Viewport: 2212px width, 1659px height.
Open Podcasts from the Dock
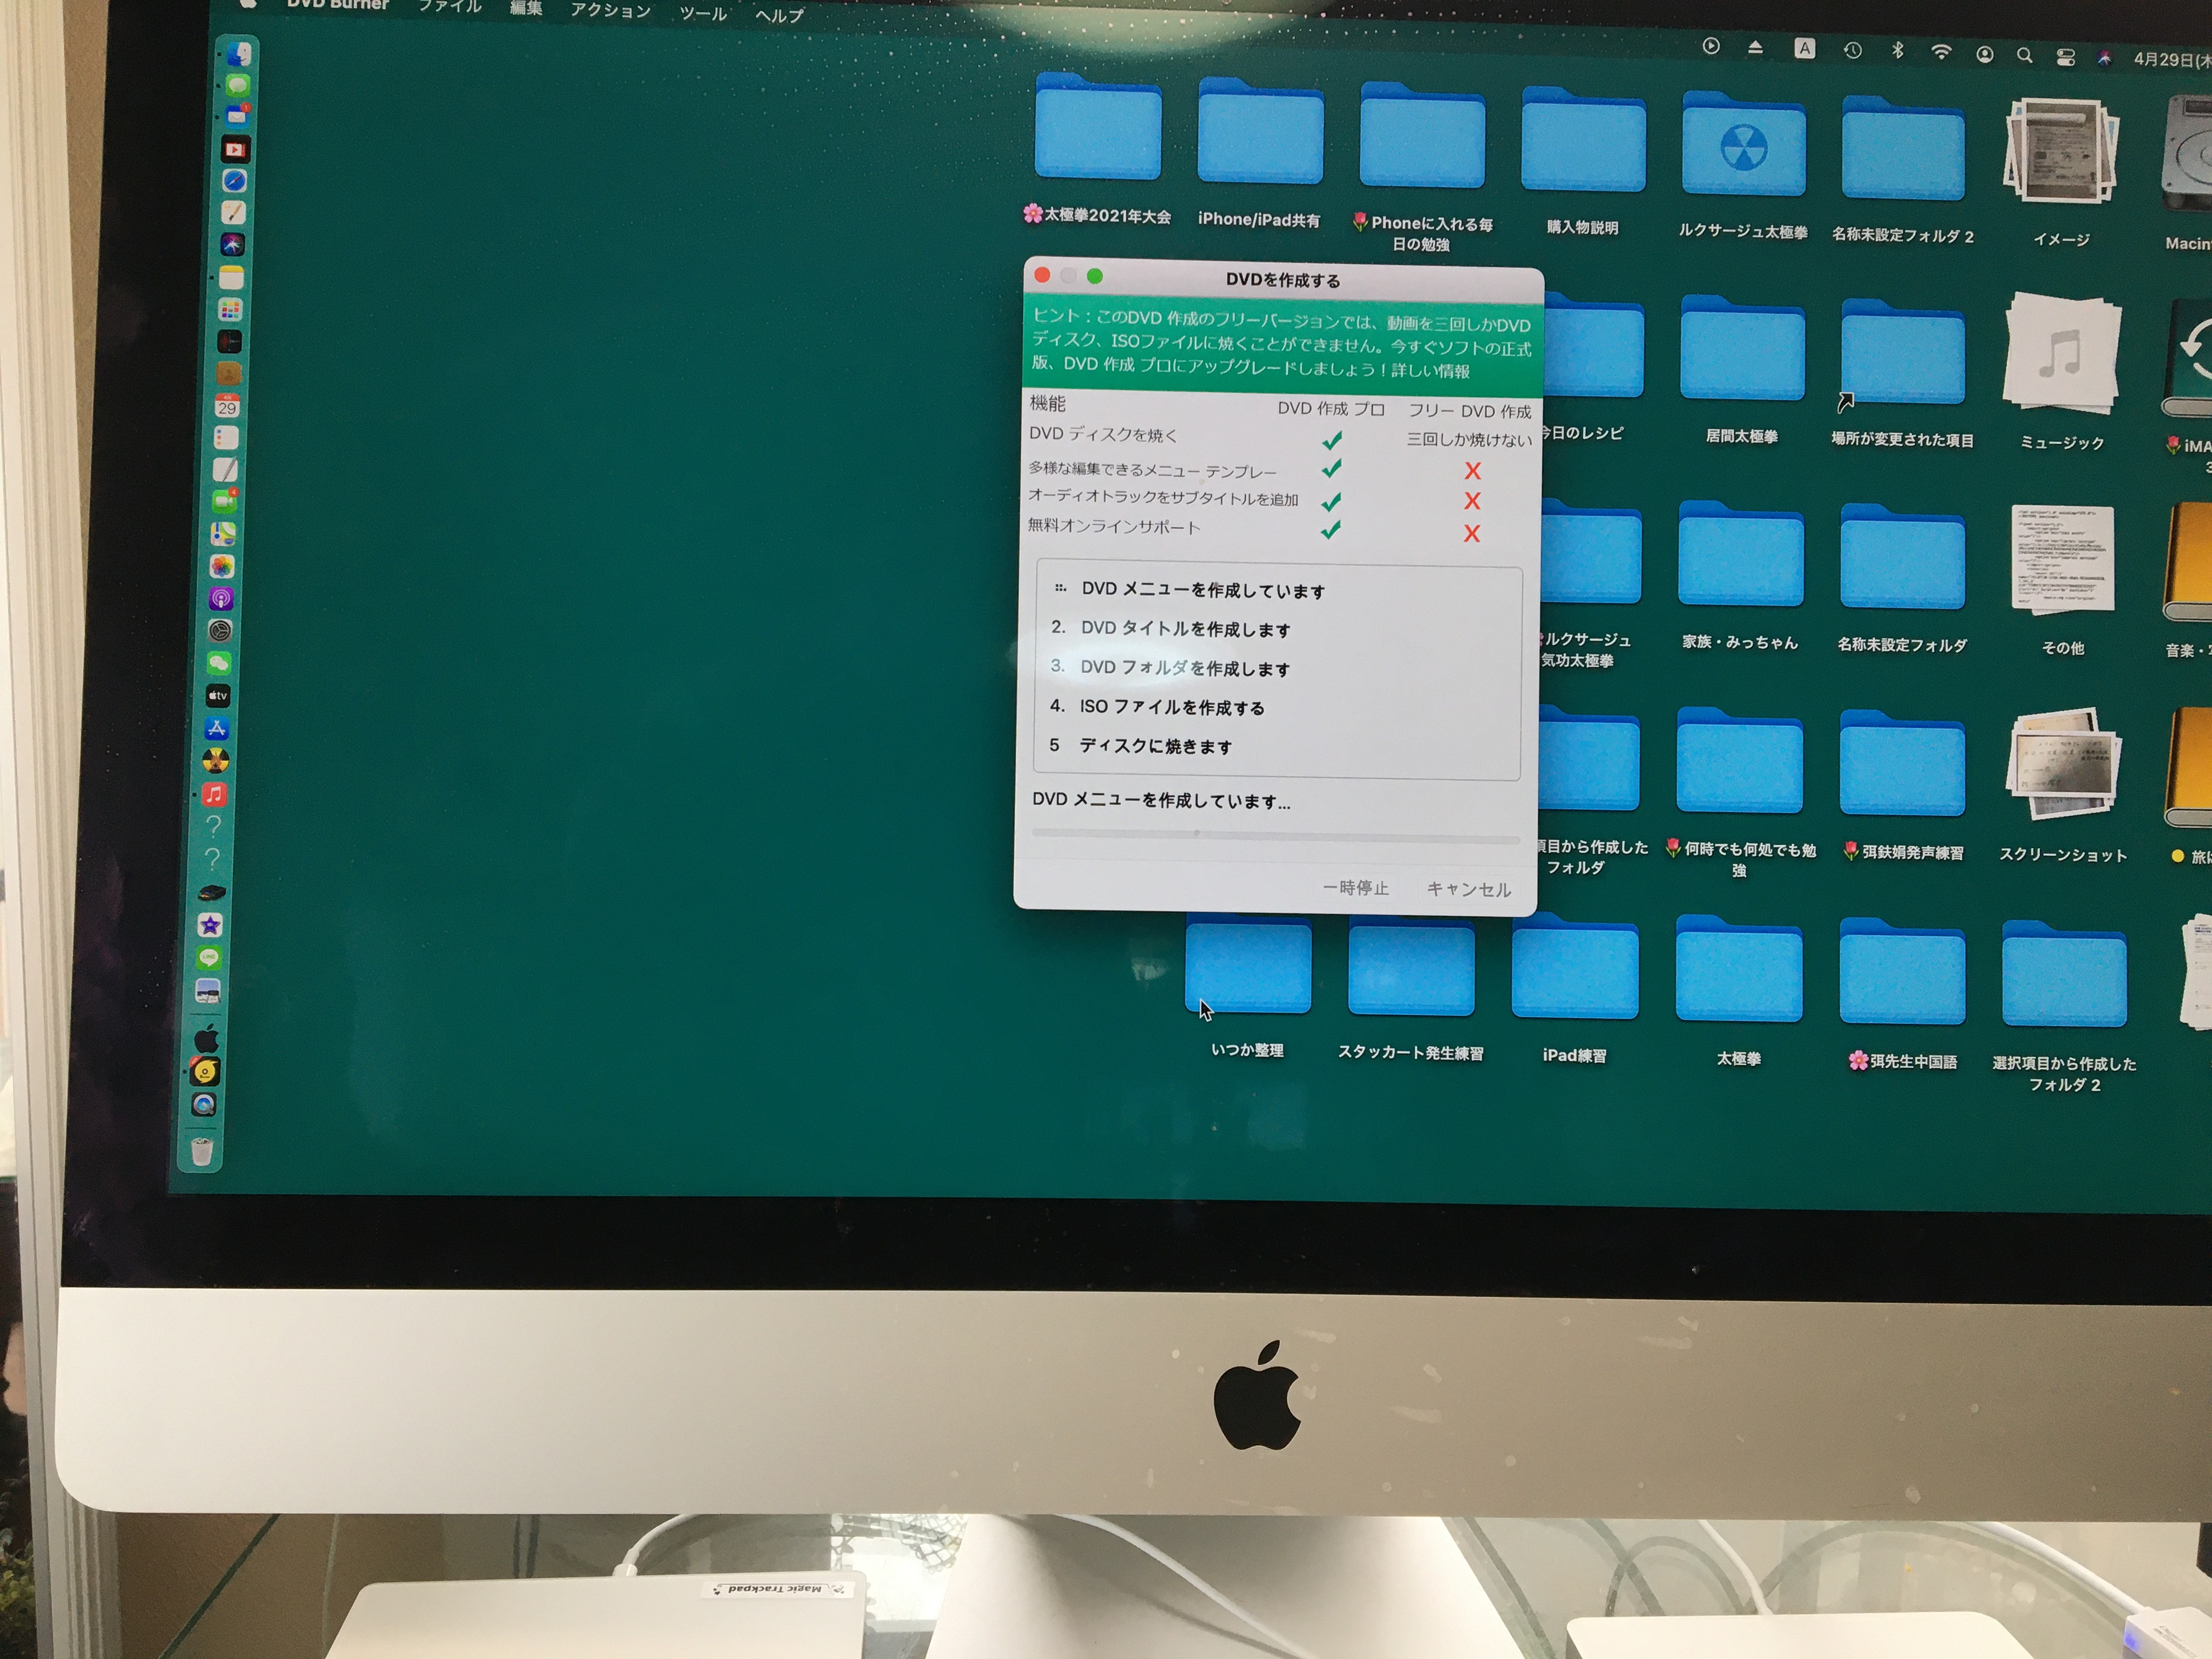221,598
